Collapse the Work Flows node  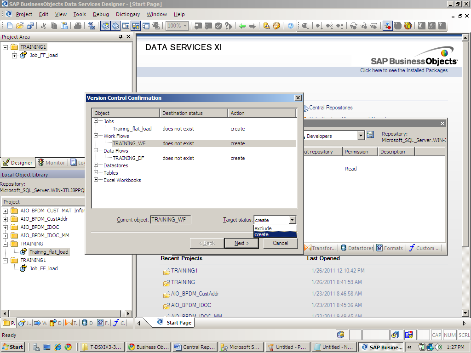point(96,136)
